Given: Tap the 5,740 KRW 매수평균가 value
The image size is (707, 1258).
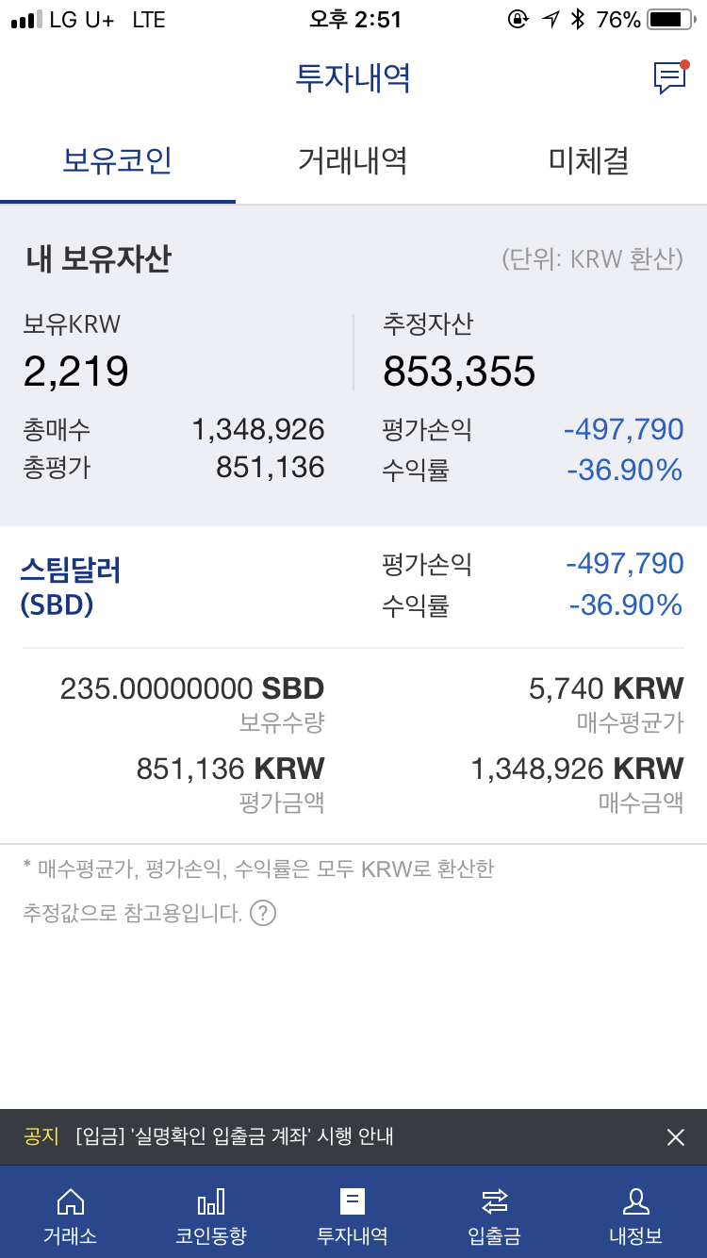Looking at the screenshot, I should pyautogui.click(x=606, y=688).
